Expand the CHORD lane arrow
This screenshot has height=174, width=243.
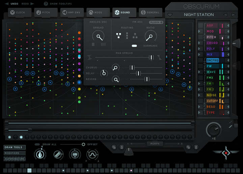click(199, 43)
